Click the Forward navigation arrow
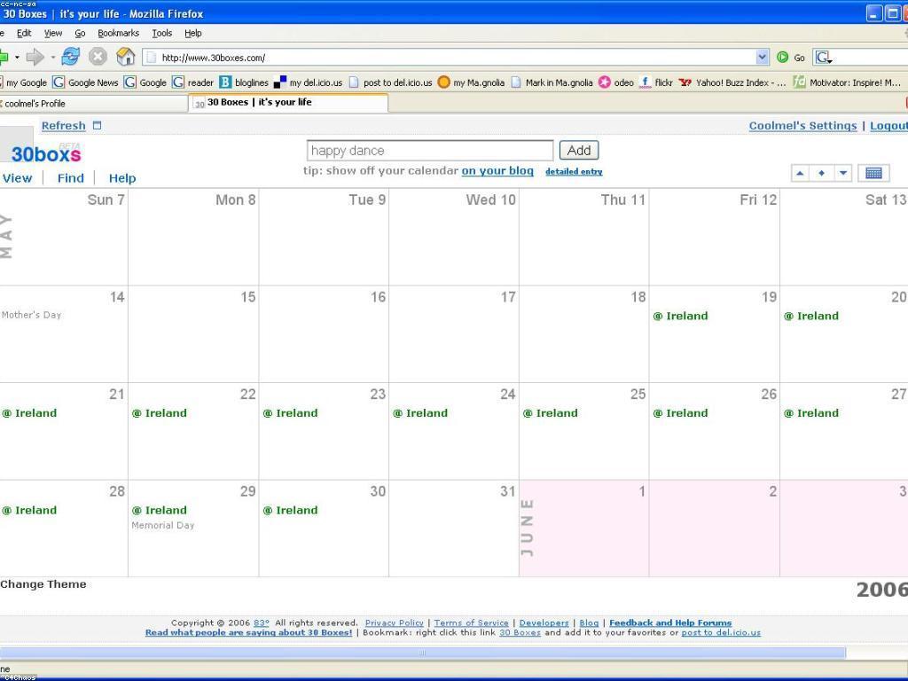Screen dimensions: 908x681 (35, 57)
